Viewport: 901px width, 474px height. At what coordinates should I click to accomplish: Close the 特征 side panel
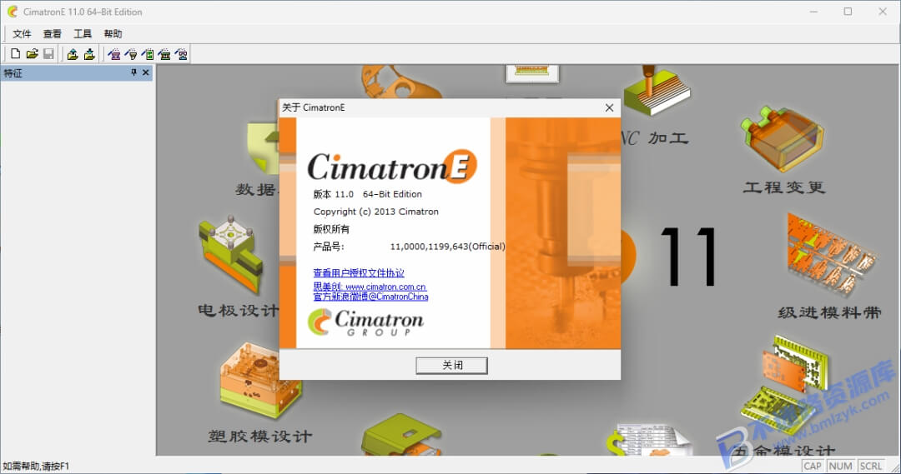point(145,72)
